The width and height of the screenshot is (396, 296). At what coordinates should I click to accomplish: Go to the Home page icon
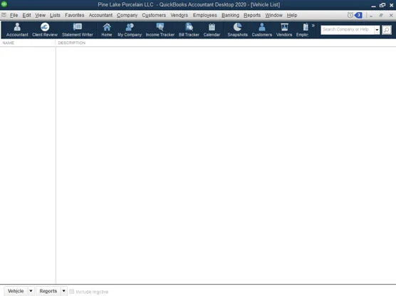tap(107, 30)
